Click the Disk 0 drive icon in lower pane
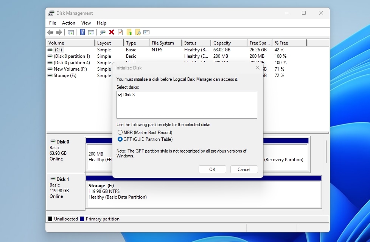Screen dimensions: 370x242 (53, 142)
